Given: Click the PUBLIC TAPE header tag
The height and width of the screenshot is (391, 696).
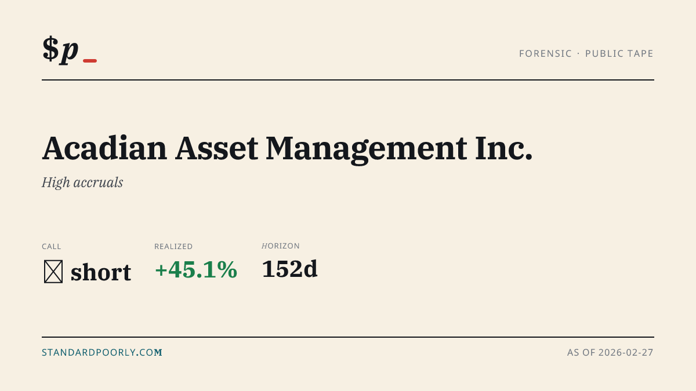Looking at the screenshot, I should point(619,54).
